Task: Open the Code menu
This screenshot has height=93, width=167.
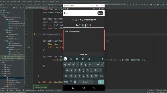Action: pyautogui.click(x=19, y=2)
